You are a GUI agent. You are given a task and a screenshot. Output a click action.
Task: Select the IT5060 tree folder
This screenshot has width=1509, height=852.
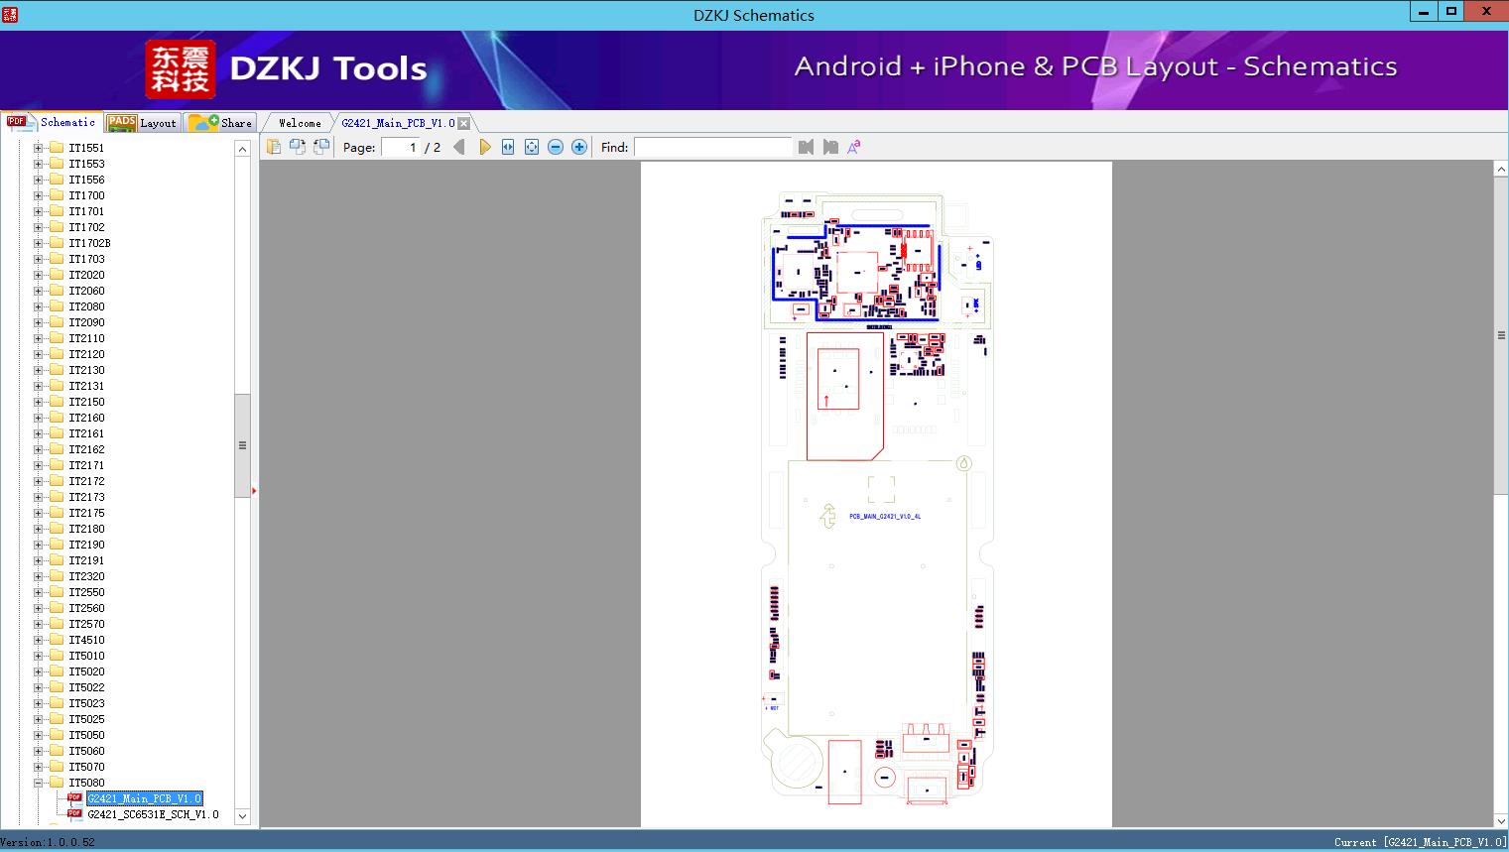click(x=86, y=751)
